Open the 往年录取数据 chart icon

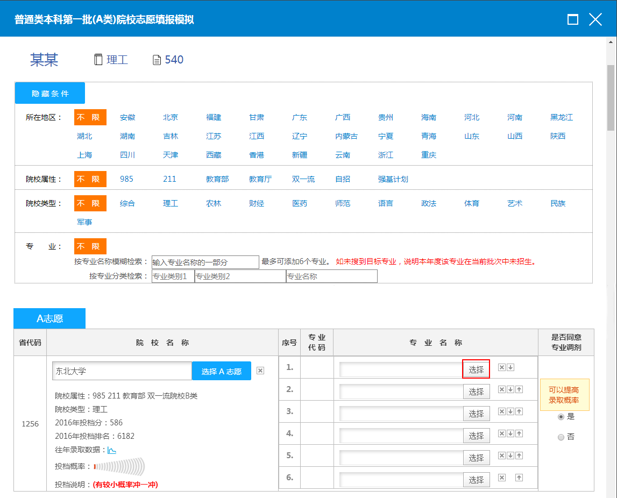(112, 450)
